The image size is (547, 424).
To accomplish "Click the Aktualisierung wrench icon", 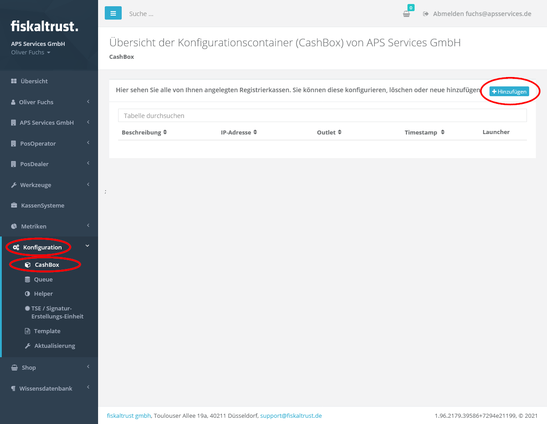I will click(28, 346).
